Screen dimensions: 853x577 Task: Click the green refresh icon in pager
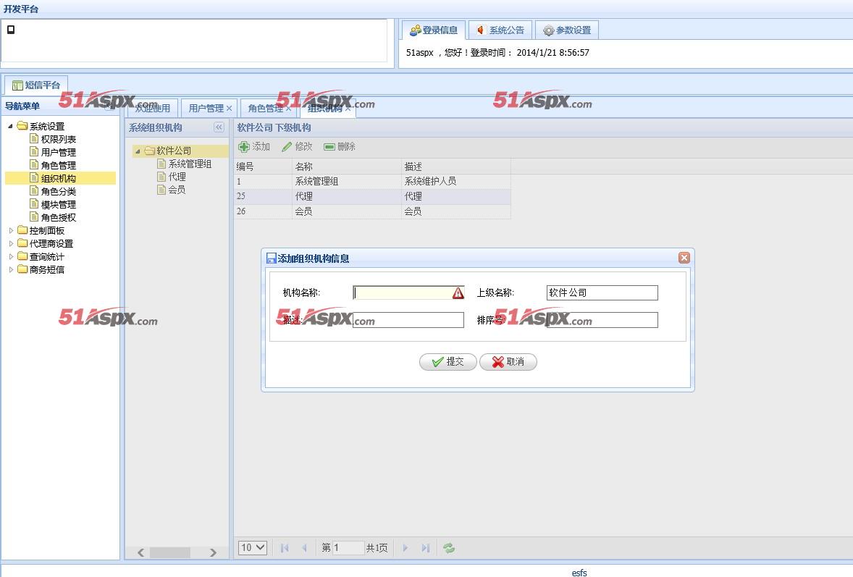click(x=449, y=548)
